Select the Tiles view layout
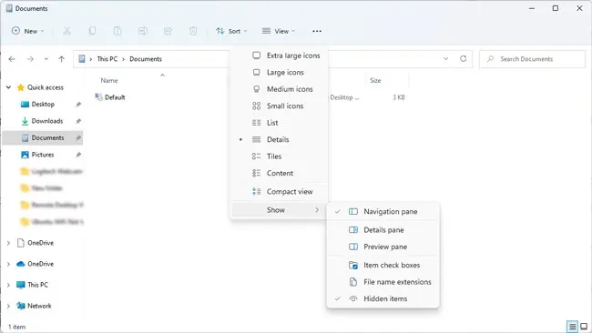Screen dimensions: 592x333 pos(279,156)
